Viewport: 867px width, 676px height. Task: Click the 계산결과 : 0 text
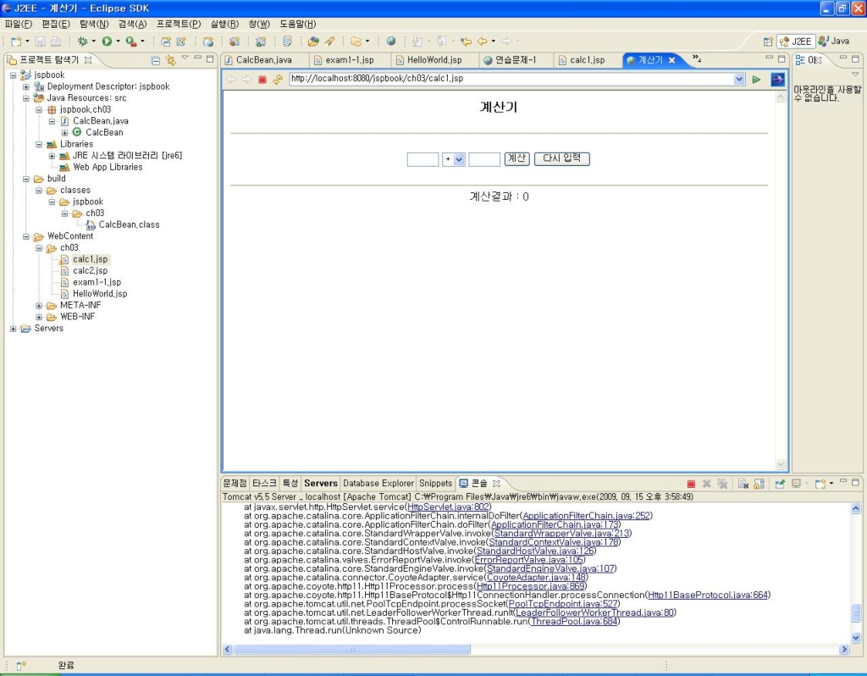tap(499, 197)
